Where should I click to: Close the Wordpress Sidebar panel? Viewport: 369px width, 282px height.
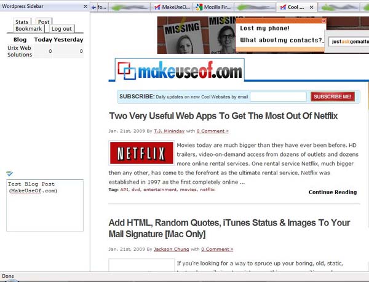point(85,7)
